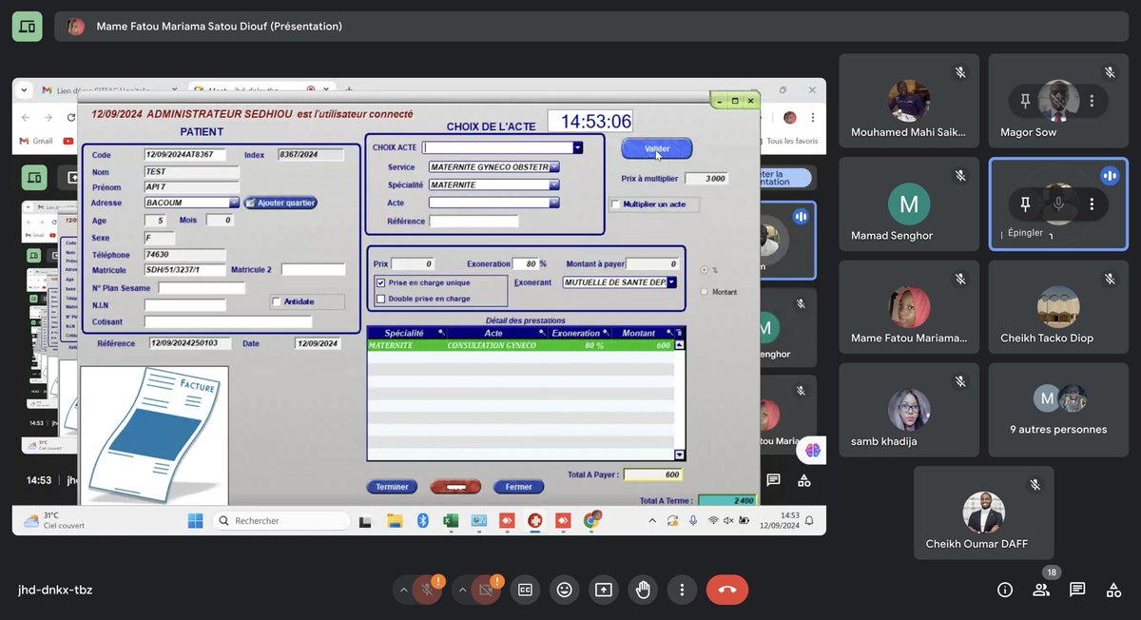Click the present now (share screen) icon
This screenshot has height=620, width=1141.
[603, 590]
